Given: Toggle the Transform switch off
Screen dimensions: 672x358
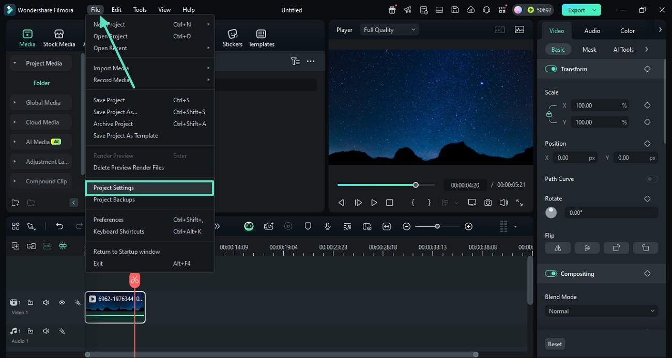Looking at the screenshot, I should tap(551, 69).
